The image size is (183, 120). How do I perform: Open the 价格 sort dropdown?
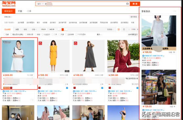coord(34,30)
